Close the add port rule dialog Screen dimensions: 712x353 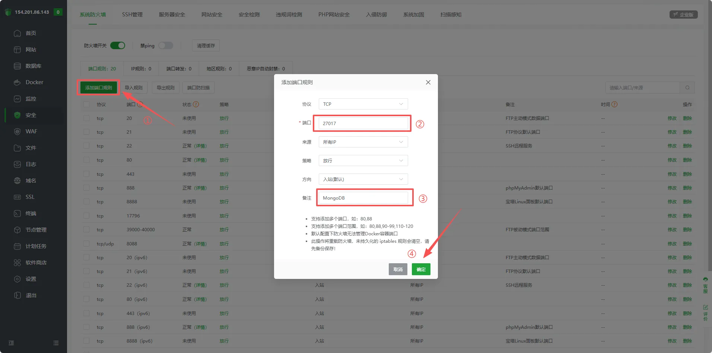click(428, 82)
